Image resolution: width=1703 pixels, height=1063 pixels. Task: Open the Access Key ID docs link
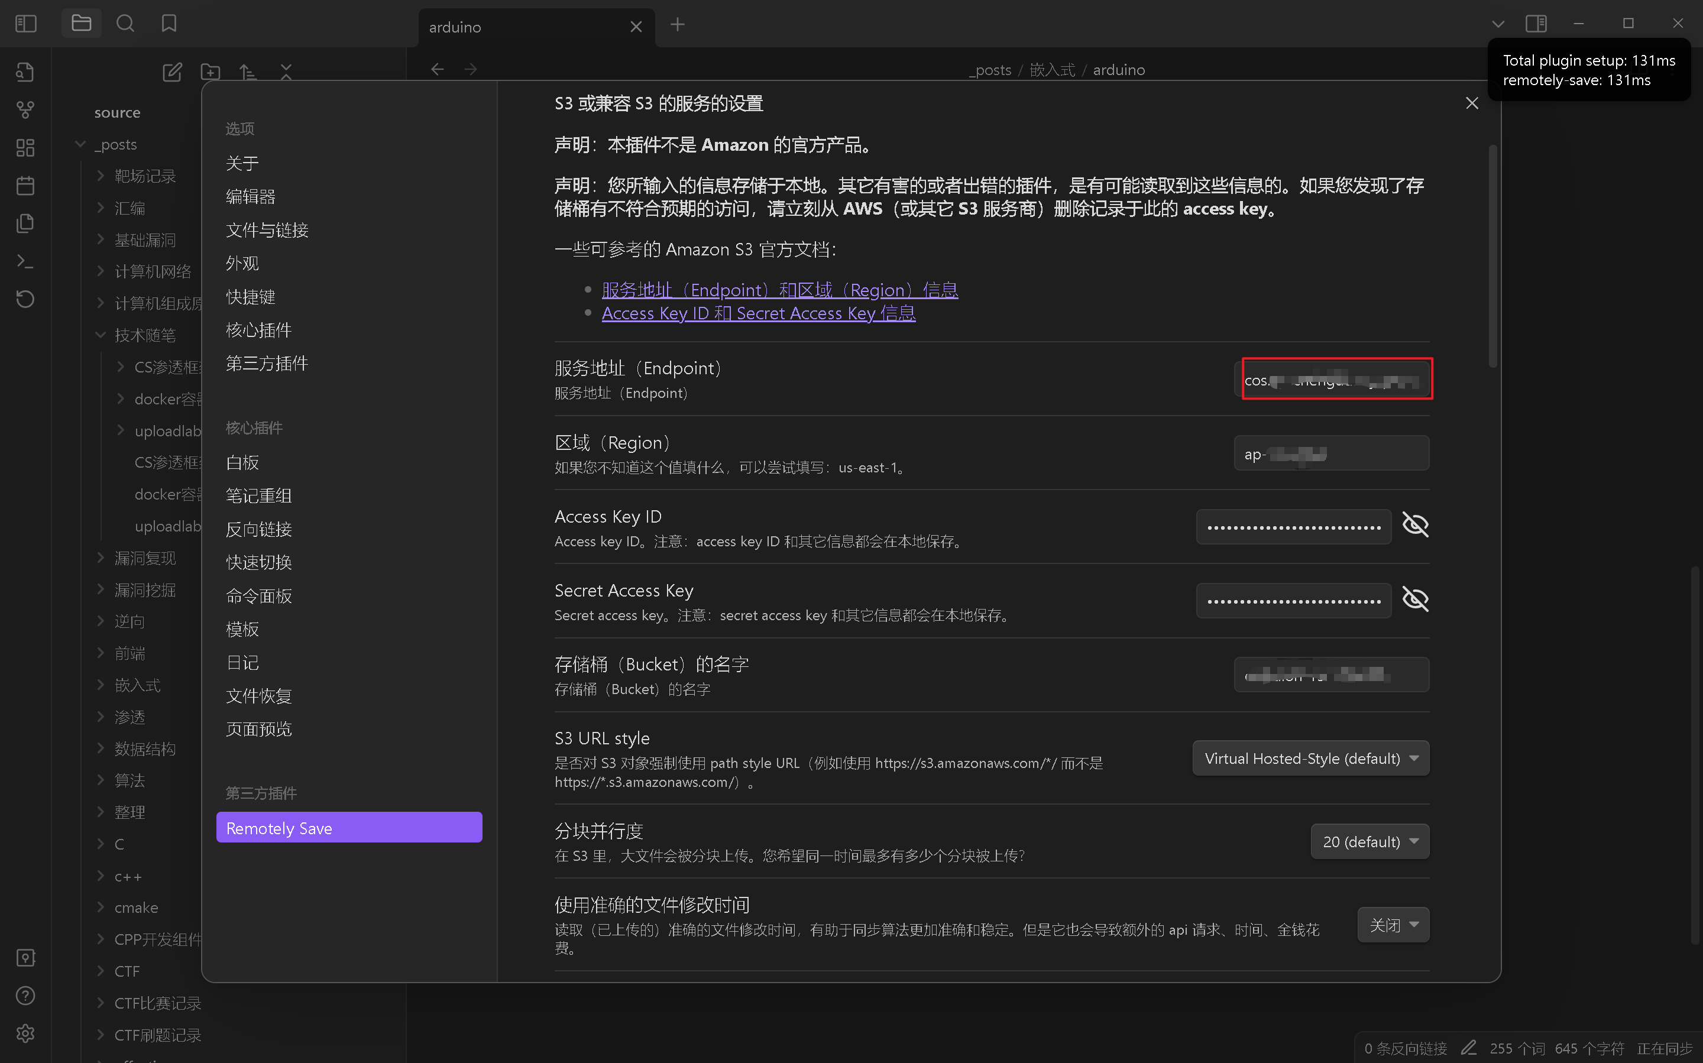758,313
